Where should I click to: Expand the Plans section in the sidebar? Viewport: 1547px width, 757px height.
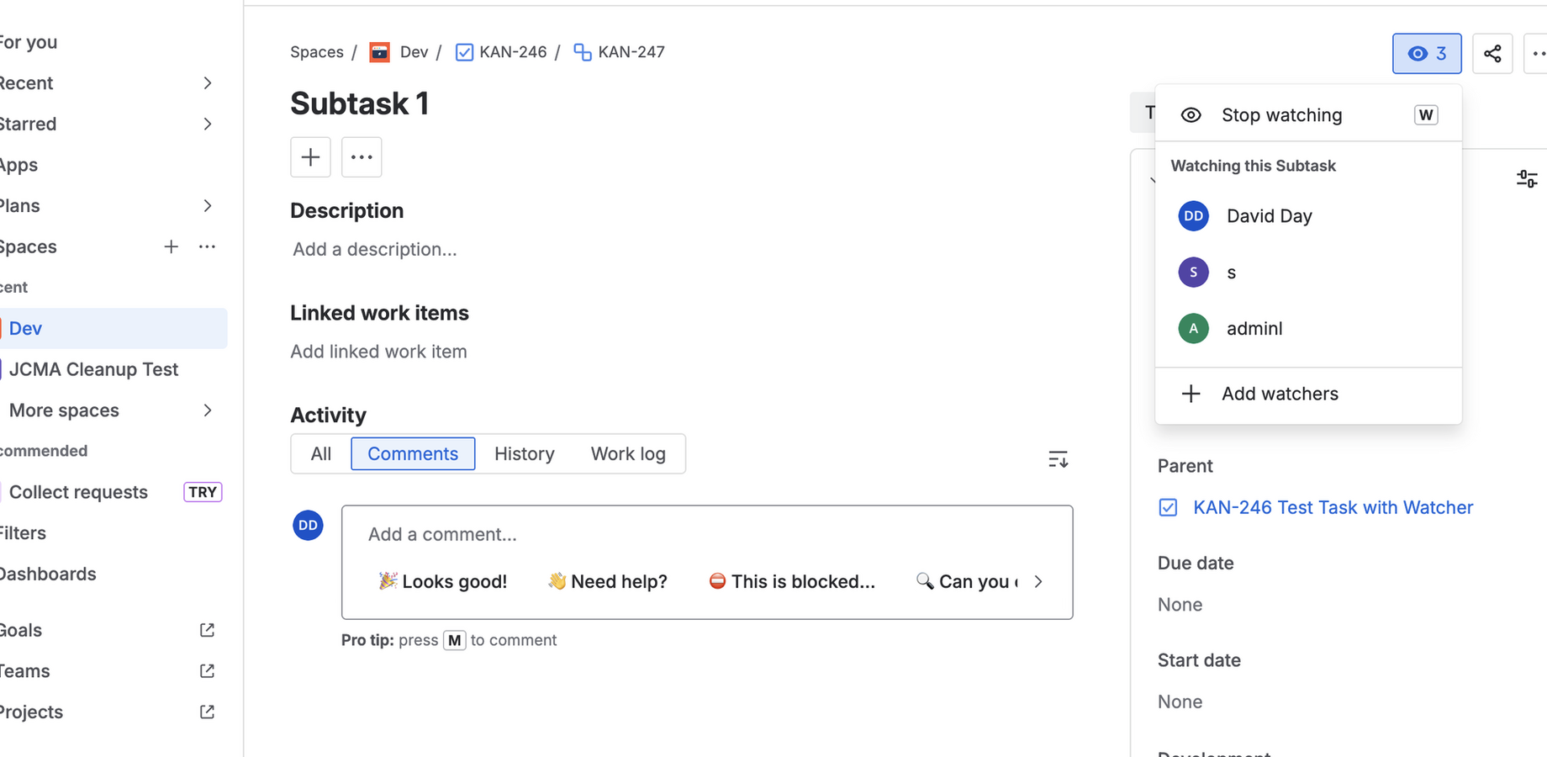208,205
